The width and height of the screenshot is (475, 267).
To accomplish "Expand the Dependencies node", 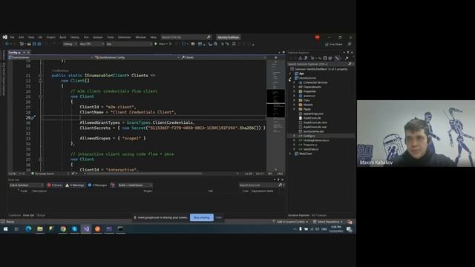I will (294, 87).
